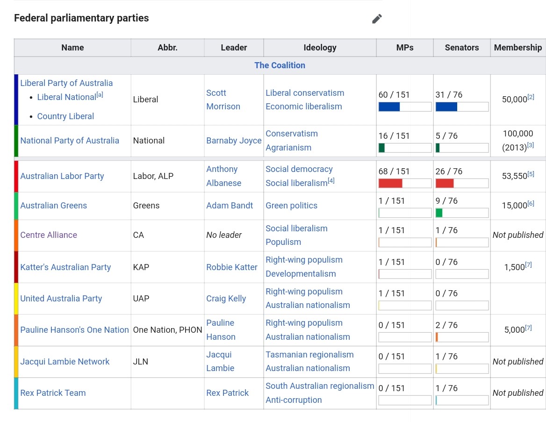Open the Rex Patrick Team link
The width and height of the screenshot is (546, 422).
[53, 393]
